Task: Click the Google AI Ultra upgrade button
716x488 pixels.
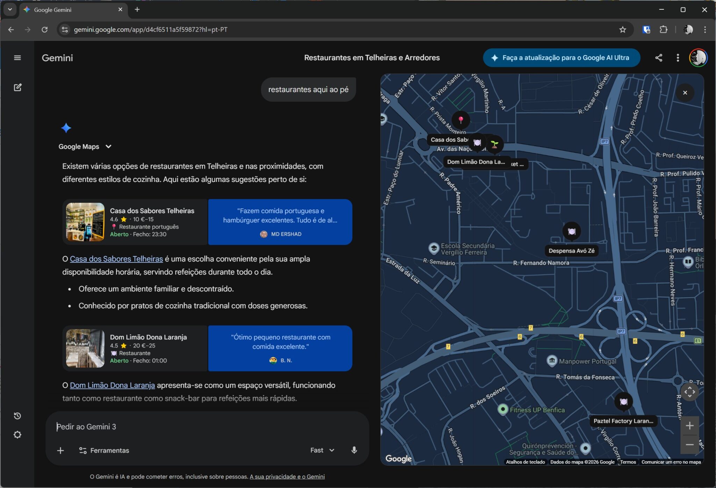Action: (x=561, y=58)
